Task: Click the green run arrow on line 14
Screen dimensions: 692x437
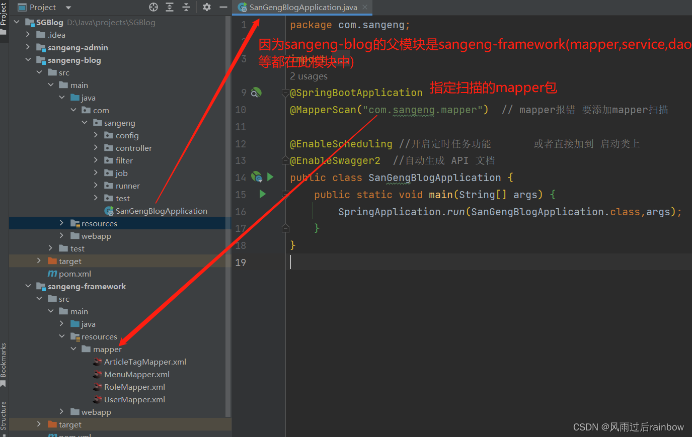Action: [x=270, y=177]
